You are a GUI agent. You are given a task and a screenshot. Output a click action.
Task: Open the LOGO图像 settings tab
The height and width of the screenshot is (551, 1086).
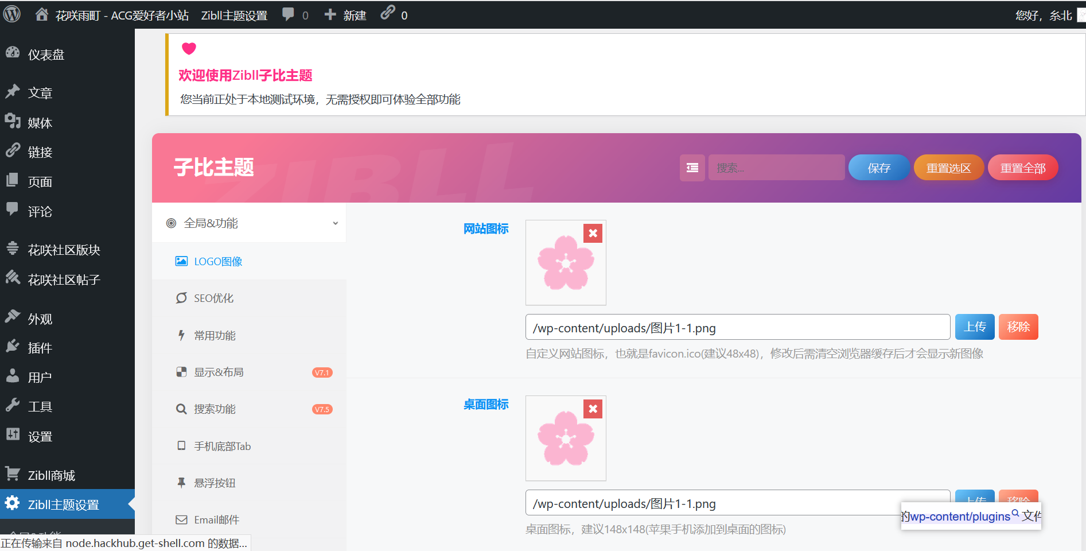point(249,261)
